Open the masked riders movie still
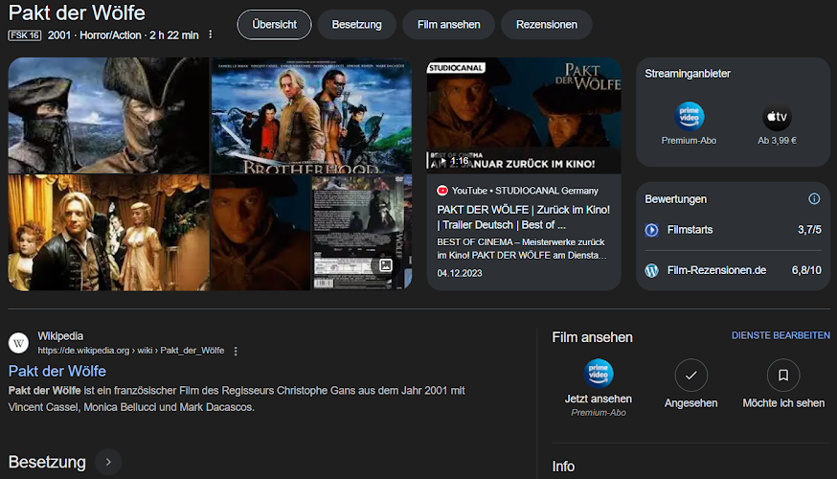The width and height of the screenshot is (837, 479). (x=108, y=115)
